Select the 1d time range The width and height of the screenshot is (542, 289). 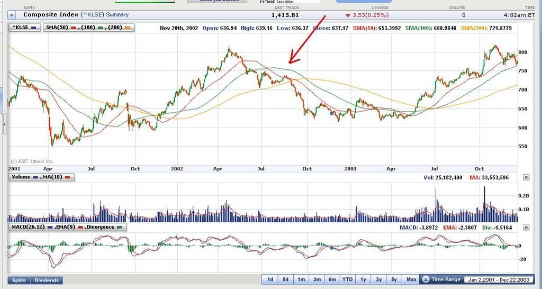coord(269,279)
